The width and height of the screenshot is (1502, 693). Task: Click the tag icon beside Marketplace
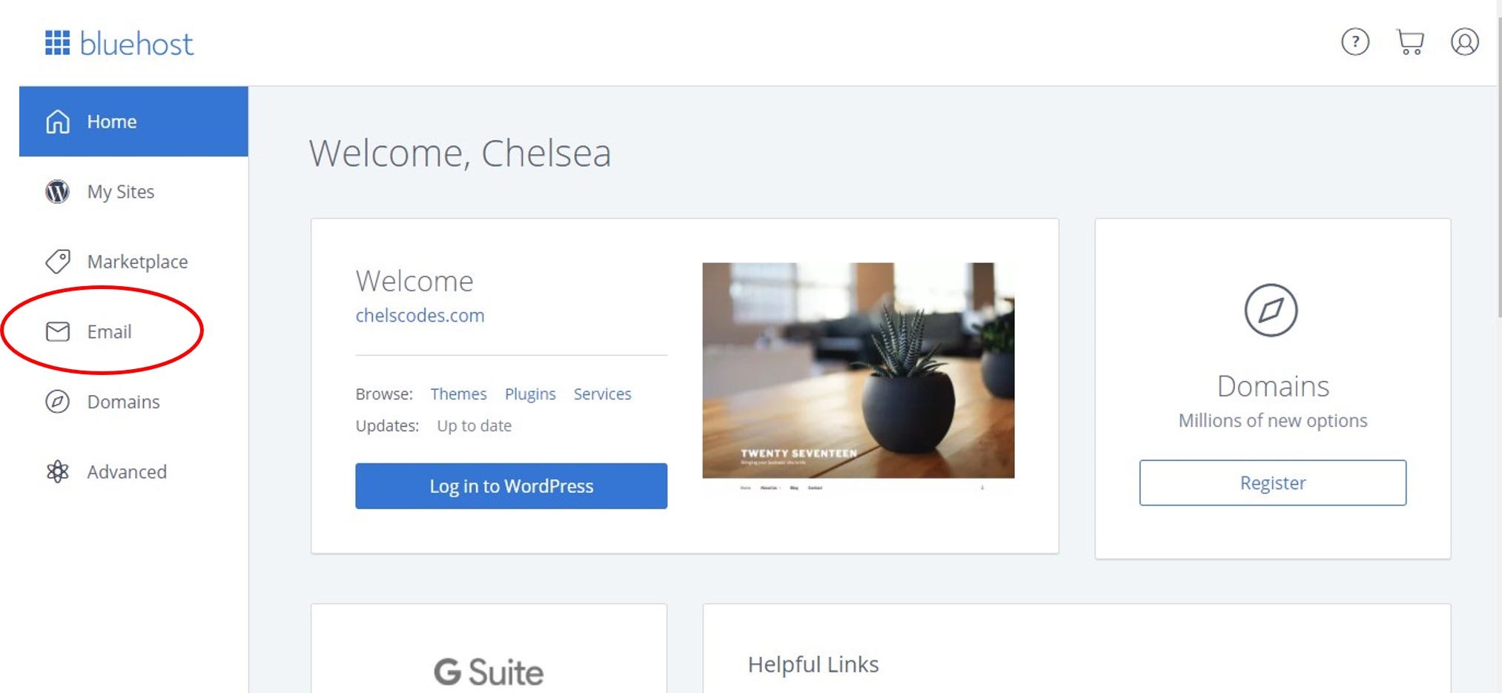(58, 262)
